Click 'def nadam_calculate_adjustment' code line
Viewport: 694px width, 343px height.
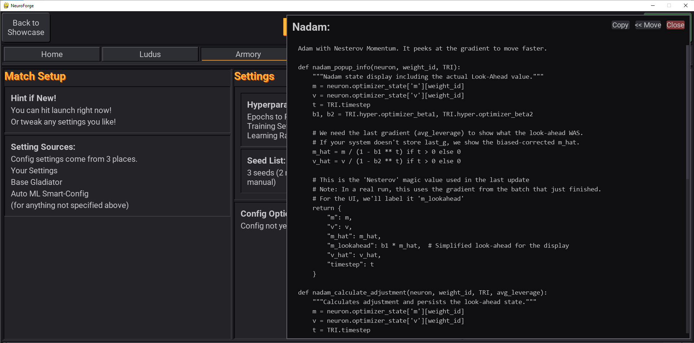422,292
